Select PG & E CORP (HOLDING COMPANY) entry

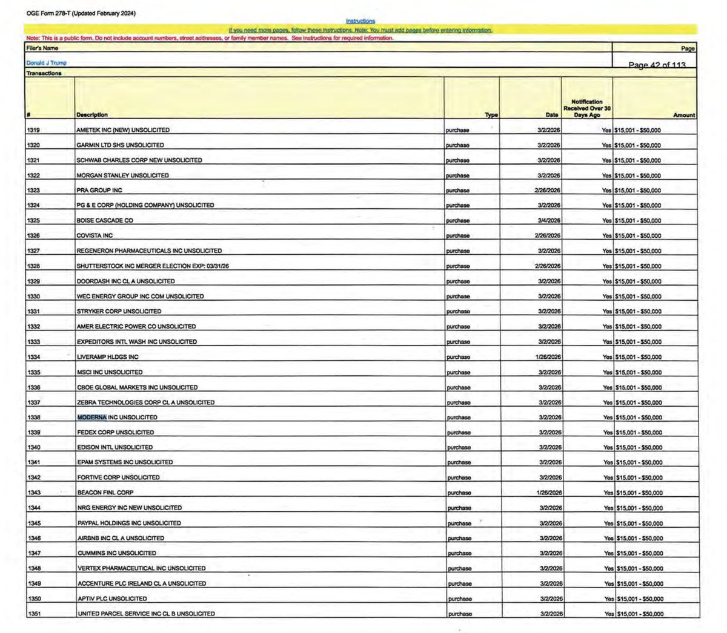click(x=145, y=205)
